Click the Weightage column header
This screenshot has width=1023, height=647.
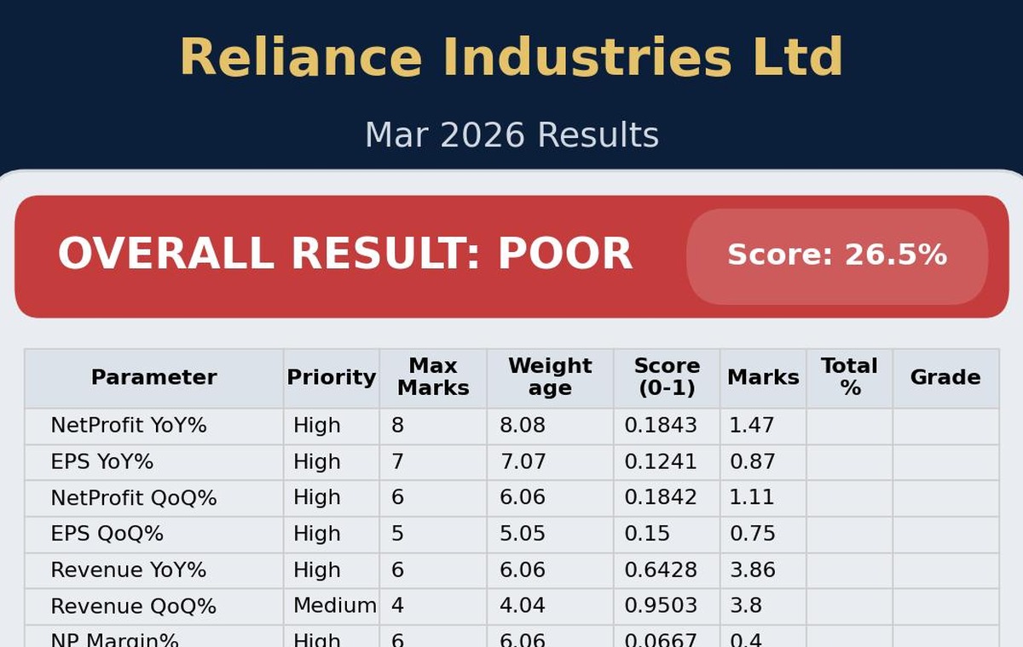(550, 377)
